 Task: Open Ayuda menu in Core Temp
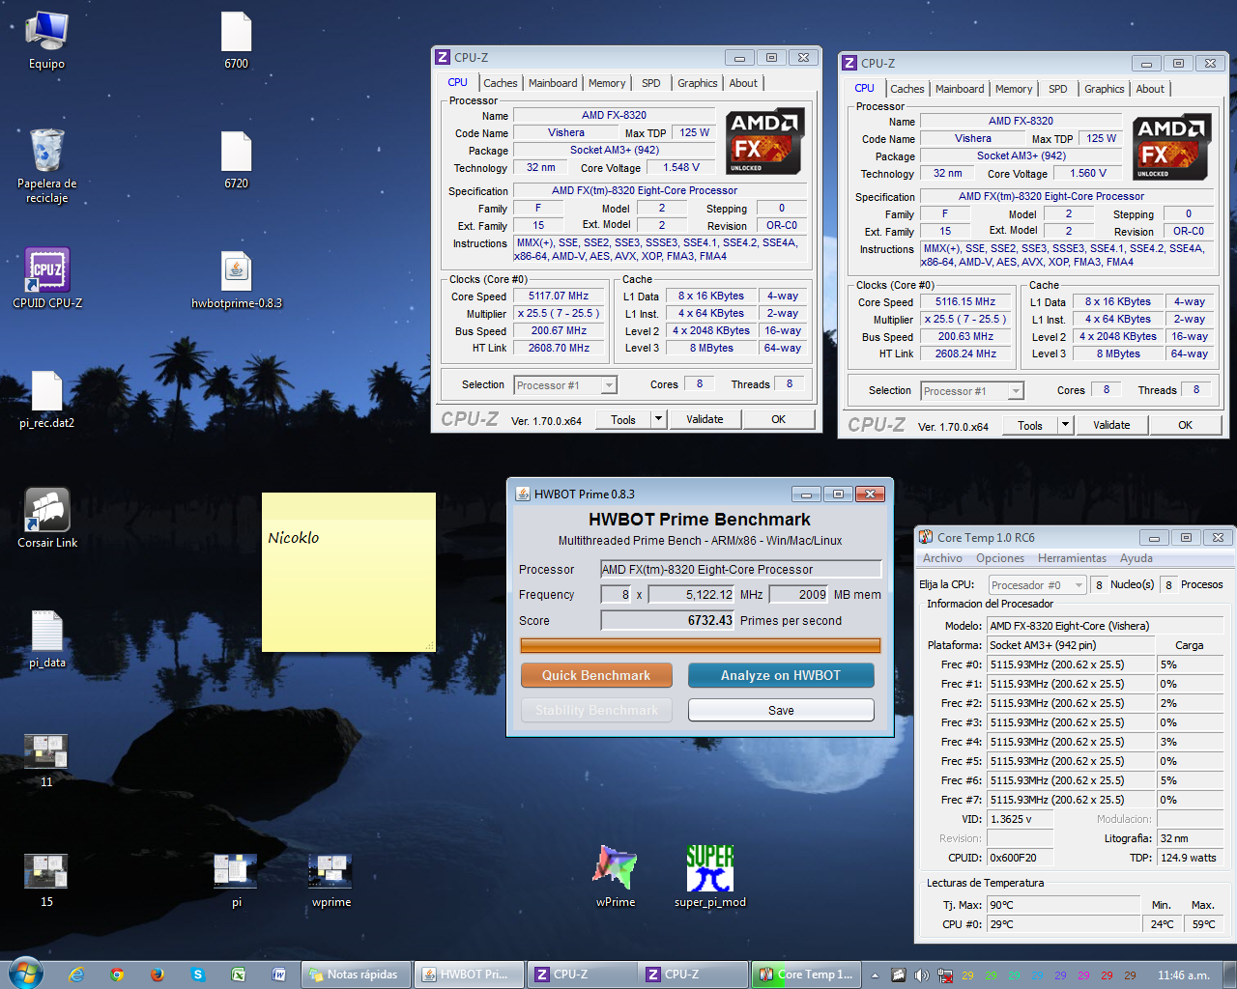point(1136,558)
